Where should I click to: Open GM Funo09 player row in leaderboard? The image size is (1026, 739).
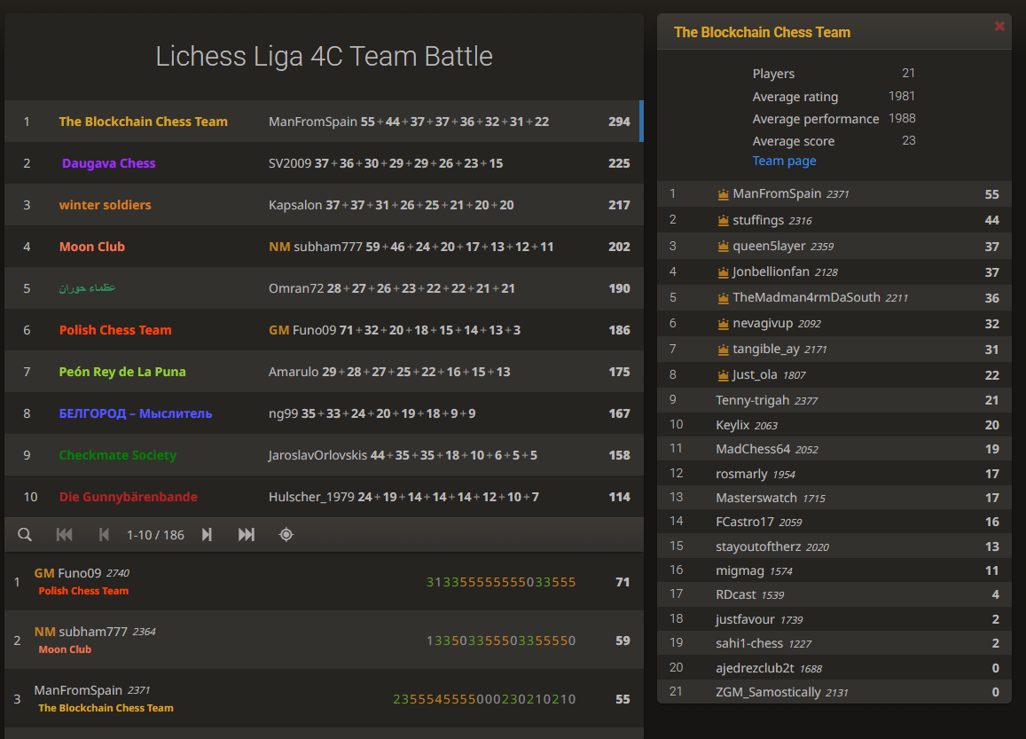tap(324, 581)
